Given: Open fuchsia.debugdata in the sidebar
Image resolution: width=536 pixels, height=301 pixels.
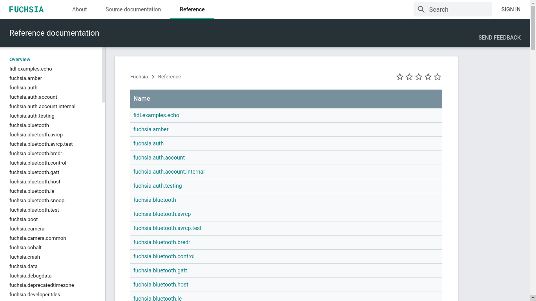Looking at the screenshot, I should tap(31, 276).
